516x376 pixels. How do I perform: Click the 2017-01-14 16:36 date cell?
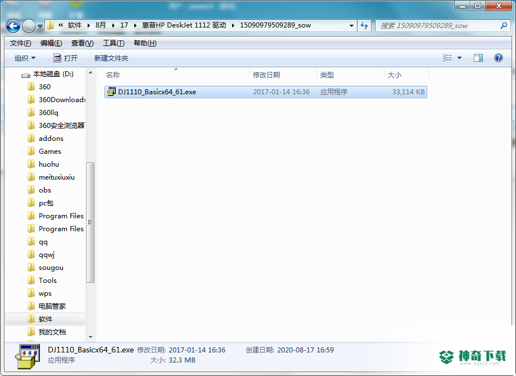[x=281, y=92]
